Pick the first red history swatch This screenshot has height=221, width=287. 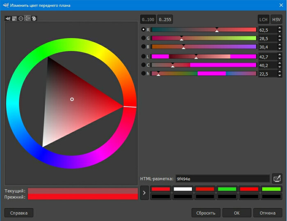(x=161, y=189)
